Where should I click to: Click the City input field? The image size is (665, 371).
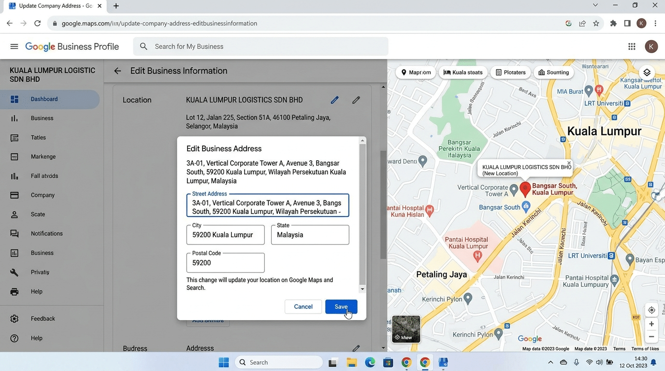point(226,235)
